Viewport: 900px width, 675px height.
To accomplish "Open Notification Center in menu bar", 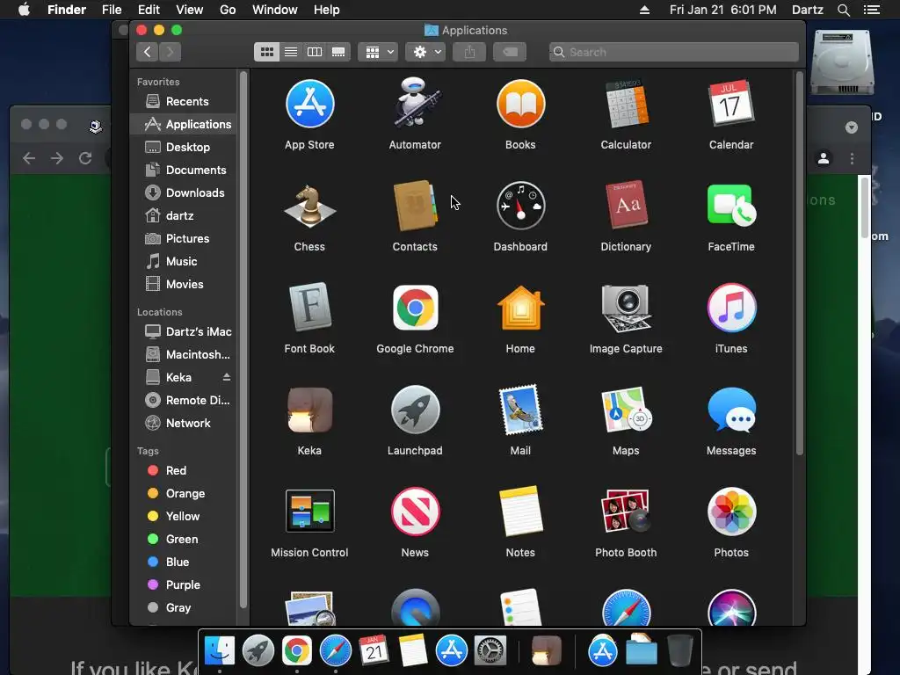I will click(871, 10).
